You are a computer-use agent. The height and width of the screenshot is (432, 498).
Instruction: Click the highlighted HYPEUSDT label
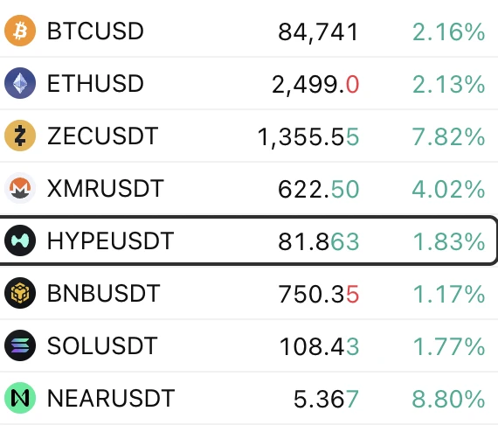click(110, 240)
